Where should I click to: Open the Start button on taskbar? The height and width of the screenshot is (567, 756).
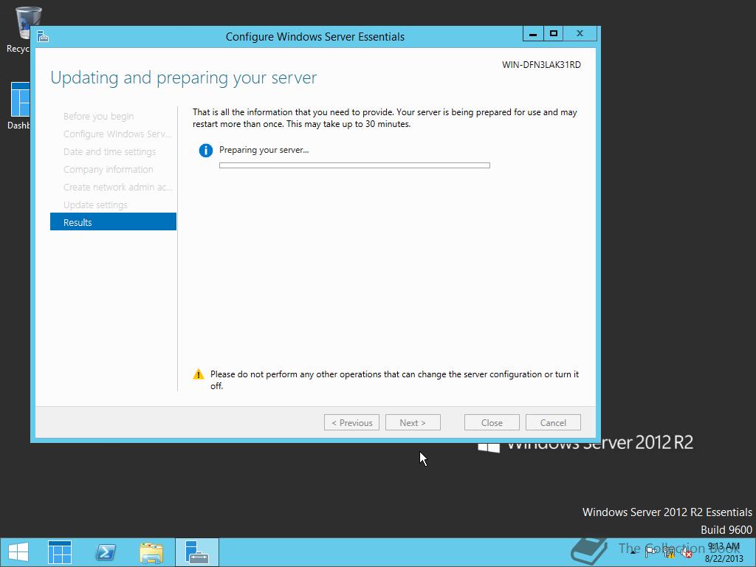coord(18,552)
